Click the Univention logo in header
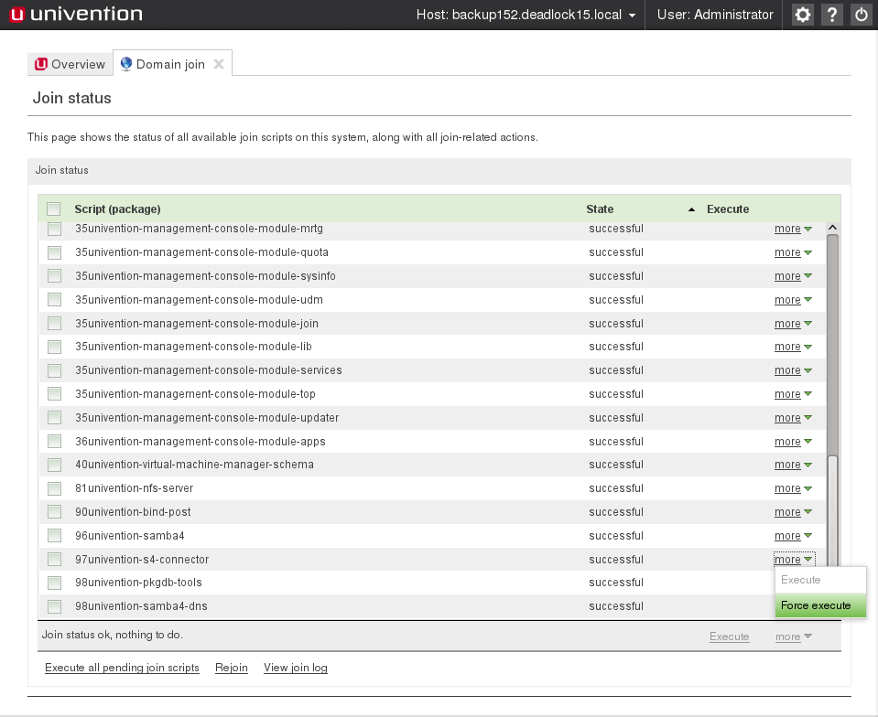 pyautogui.click(x=76, y=15)
